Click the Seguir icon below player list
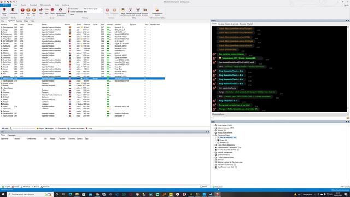 point(40,128)
